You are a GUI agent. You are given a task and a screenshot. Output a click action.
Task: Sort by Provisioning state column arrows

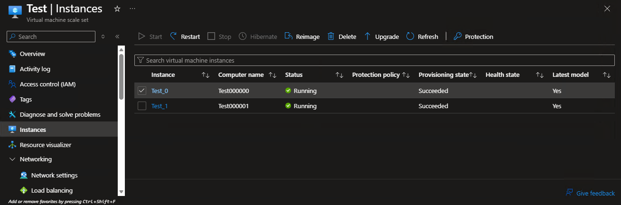point(473,75)
